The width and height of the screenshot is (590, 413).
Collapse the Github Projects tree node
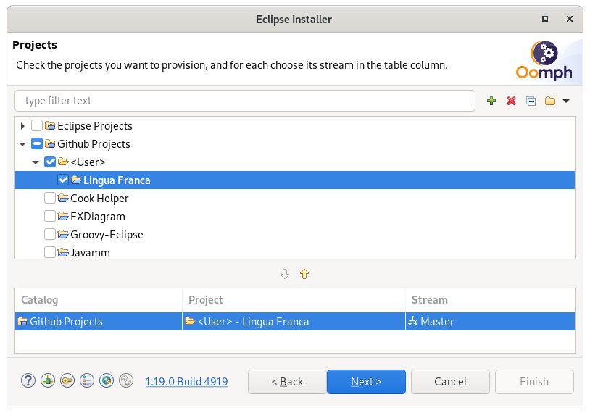[x=23, y=144]
